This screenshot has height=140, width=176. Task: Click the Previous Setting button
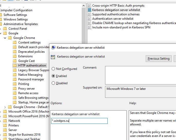tap(159, 59)
